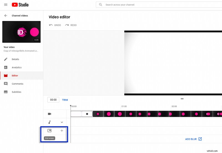Screen dimensions: 222x153
Task: Click the timecode field showing 00:00
Action: [53, 100]
